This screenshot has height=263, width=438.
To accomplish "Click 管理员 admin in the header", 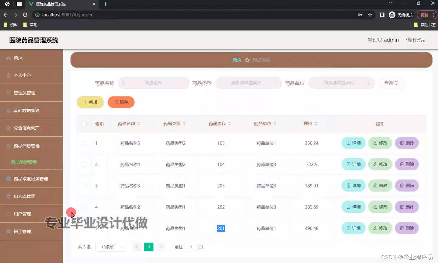I will 383,40.
